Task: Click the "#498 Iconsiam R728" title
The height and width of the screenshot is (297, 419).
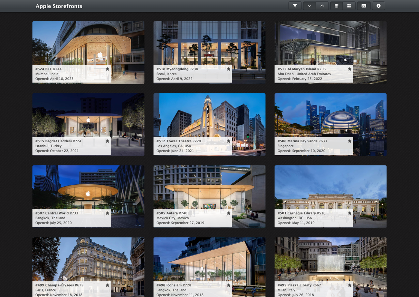Action: [174, 285]
